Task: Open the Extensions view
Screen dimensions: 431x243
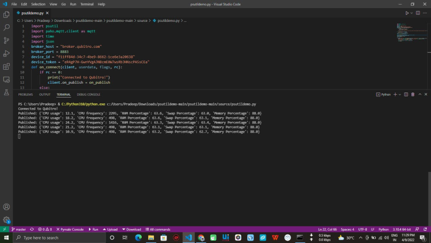Action: [x=6, y=67]
